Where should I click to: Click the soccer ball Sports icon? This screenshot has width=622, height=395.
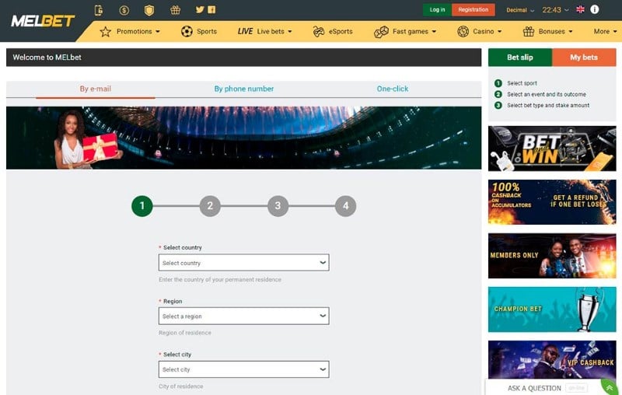click(x=187, y=31)
